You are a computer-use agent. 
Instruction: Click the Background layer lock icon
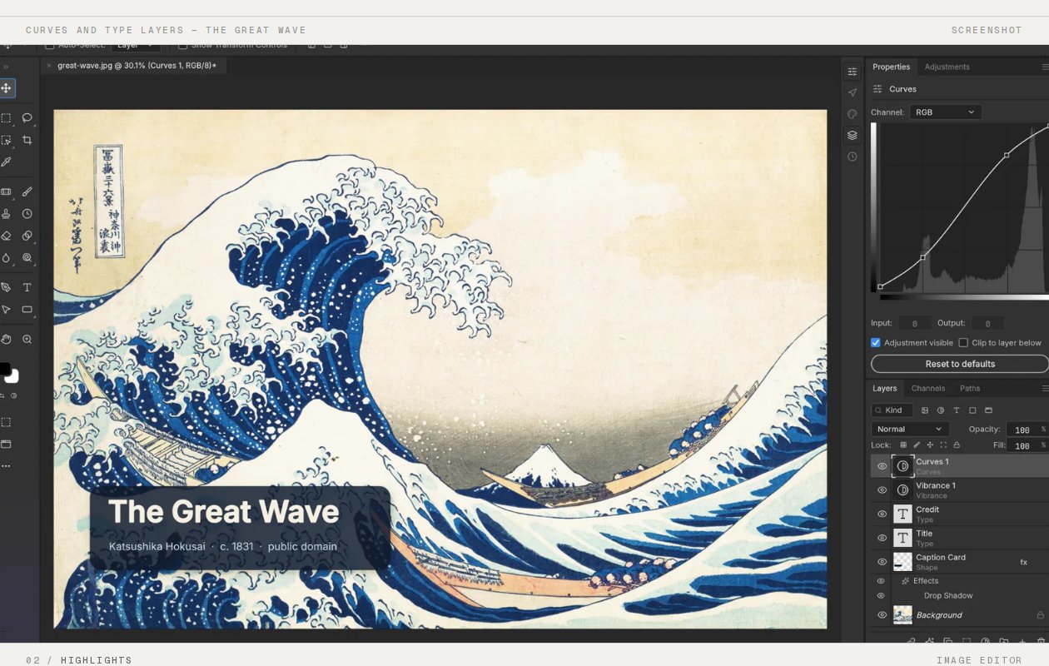tap(1040, 615)
